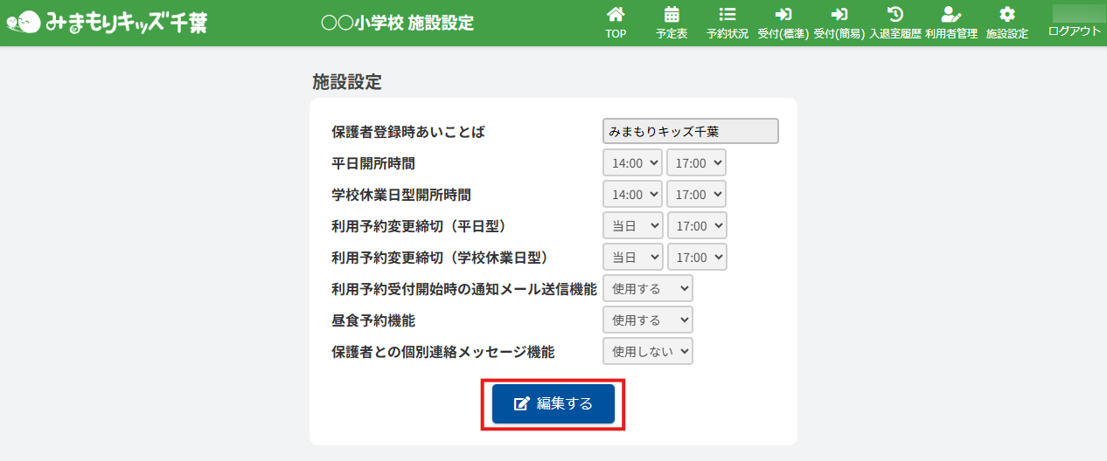1107x461 pixels.
Task: Open the 入退室履歴 history icon
Action: 895,15
